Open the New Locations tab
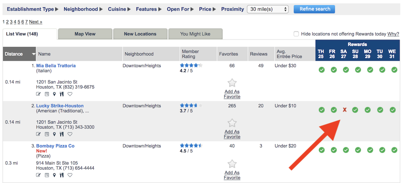Screen dimensions: 404x183 140,34
